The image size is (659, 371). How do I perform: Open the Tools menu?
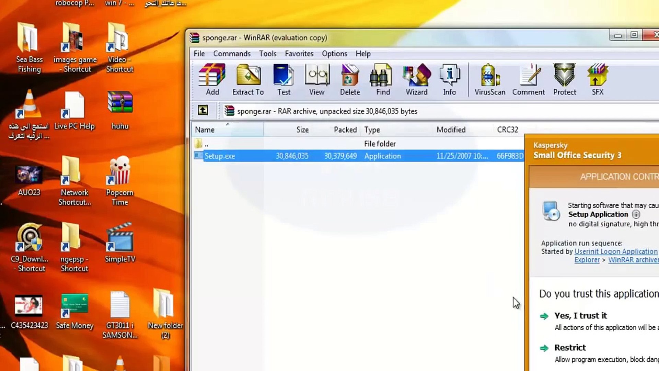pyautogui.click(x=268, y=54)
